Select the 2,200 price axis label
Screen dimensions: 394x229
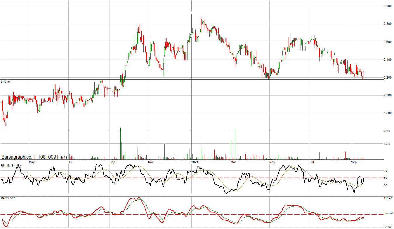tap(387, 77)
